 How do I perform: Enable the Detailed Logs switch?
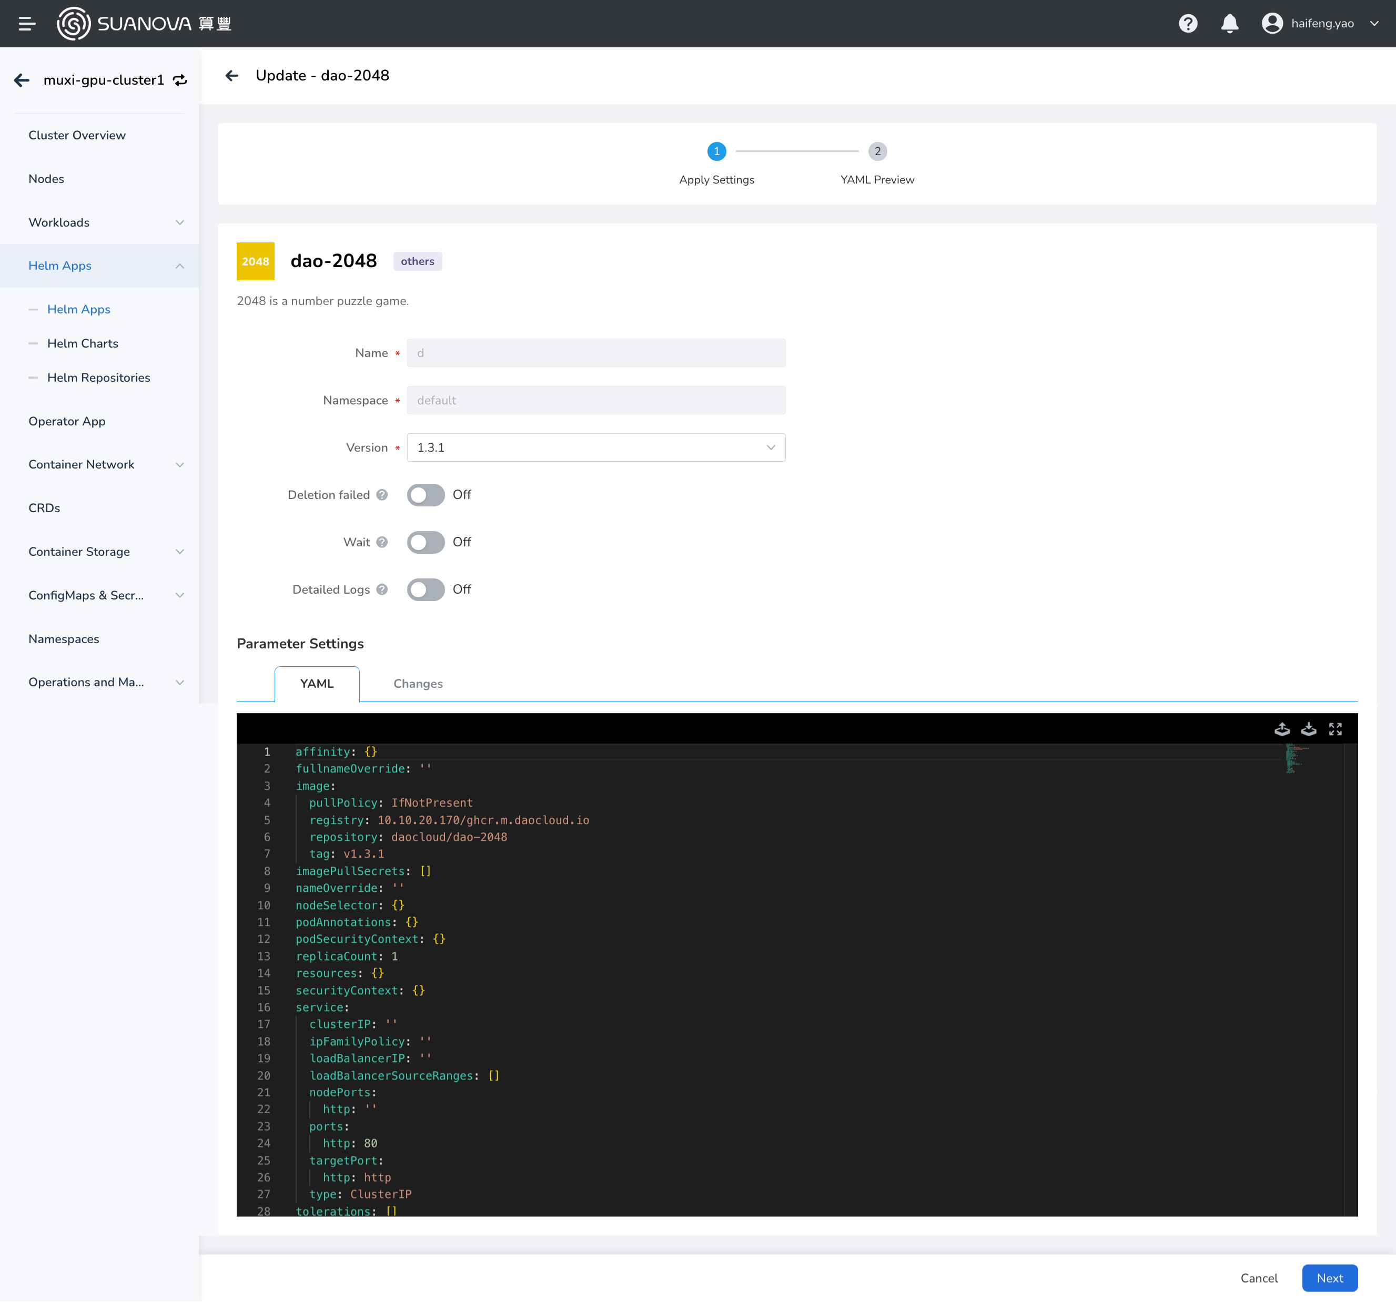pos(426,589)
